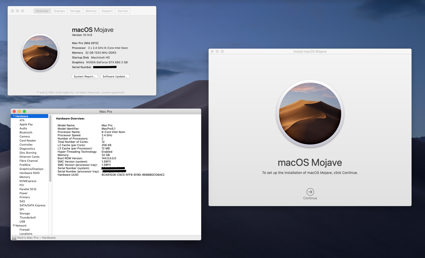
Task: Open the License Agreement link
Action: pyautogui.click(x=113, y=93)
